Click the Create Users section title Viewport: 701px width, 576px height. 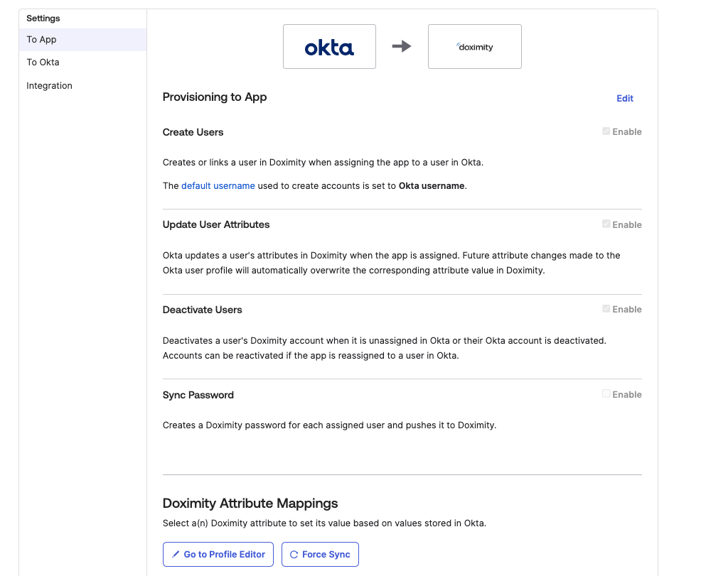[x=193, y=132]
